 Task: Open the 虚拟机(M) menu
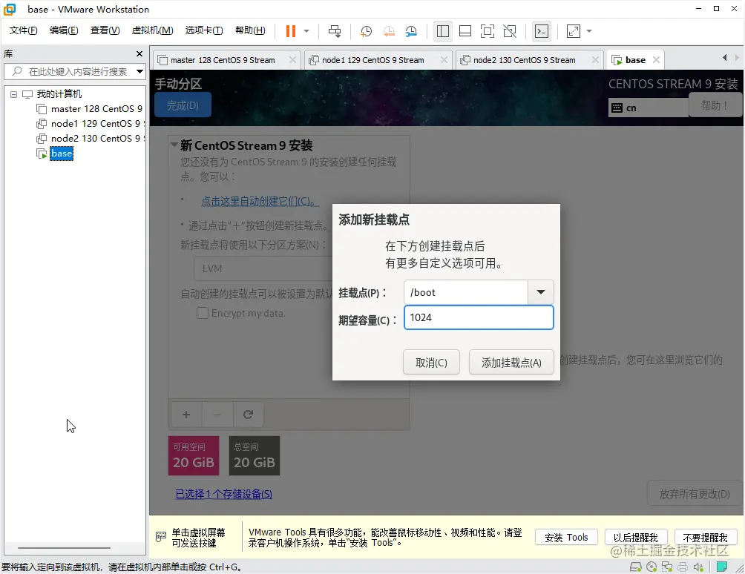point(153,30)
